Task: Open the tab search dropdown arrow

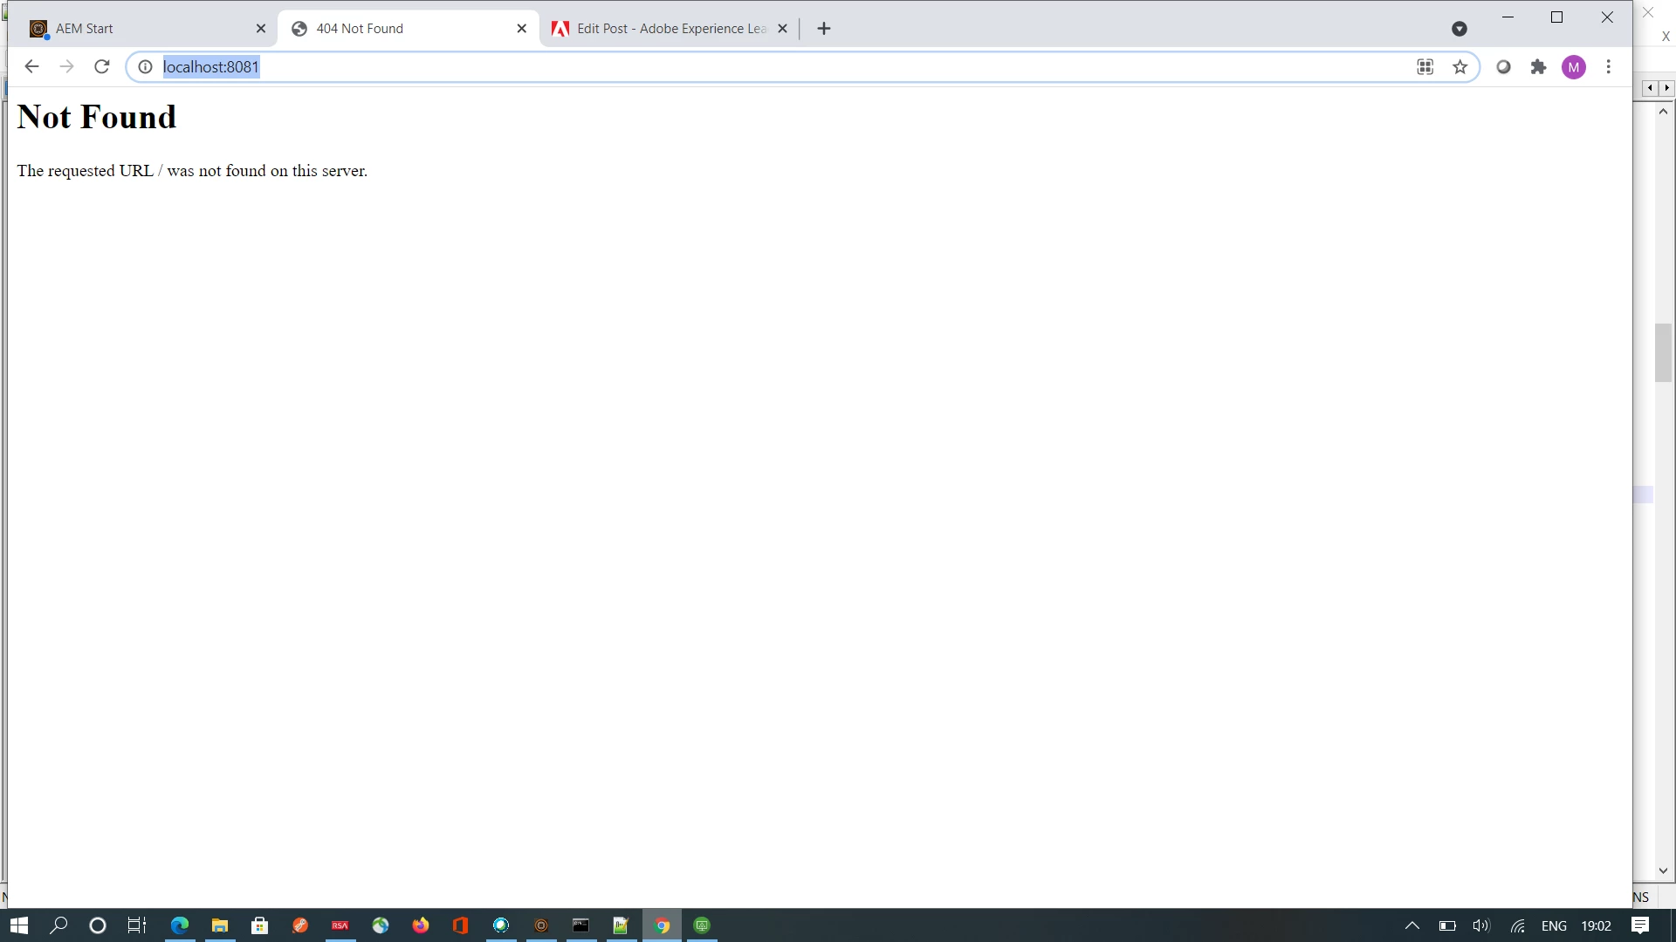Action: pyautogui.click(x=1459, y=29)
